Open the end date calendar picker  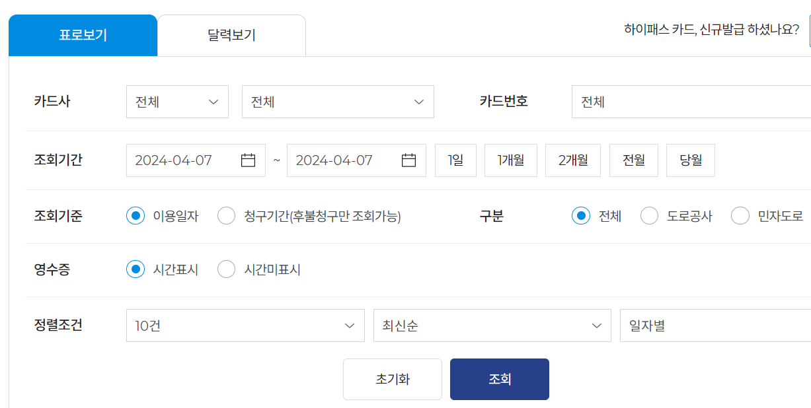(x=408, y=160)
